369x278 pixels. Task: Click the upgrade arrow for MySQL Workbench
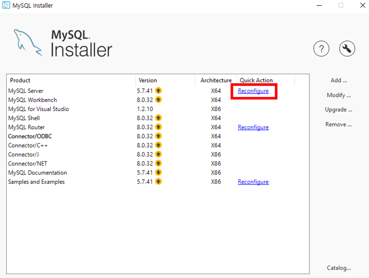[x=158, y=100]
